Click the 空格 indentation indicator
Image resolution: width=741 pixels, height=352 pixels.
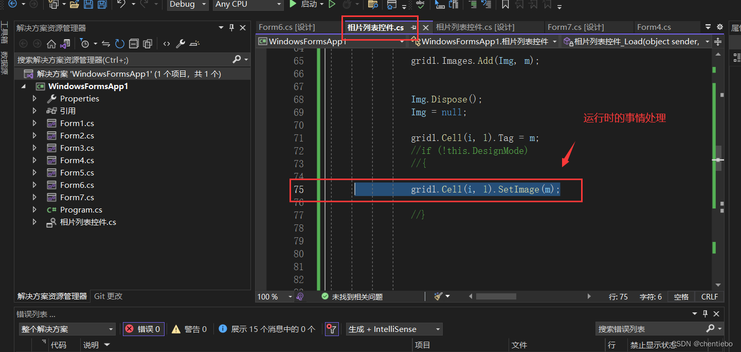pos(681,297)
